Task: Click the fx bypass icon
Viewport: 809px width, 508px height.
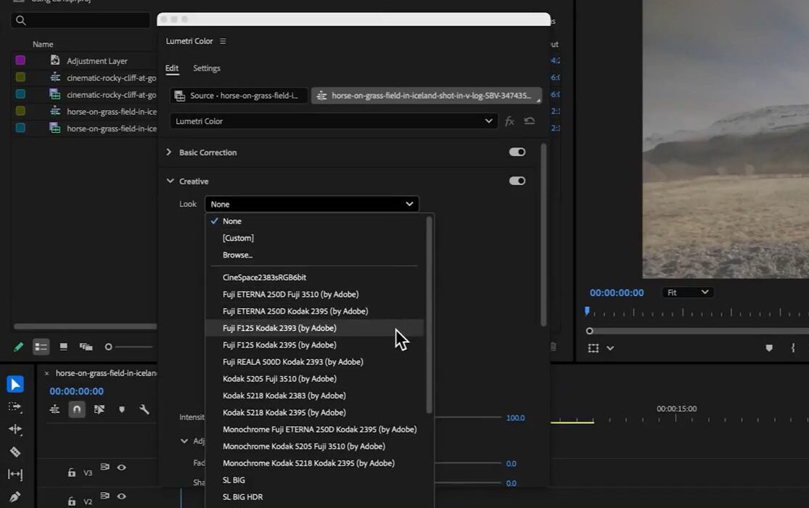Action: click(509, 121)
